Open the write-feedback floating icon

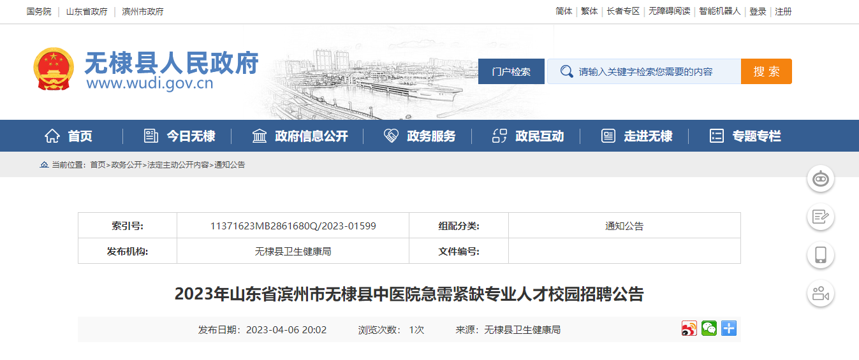coord(821,217)
